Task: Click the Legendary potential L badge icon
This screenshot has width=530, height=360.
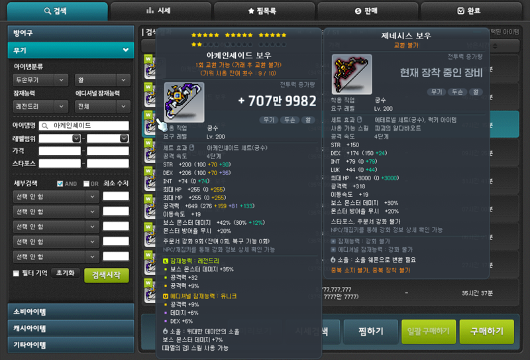Action: 165,261
